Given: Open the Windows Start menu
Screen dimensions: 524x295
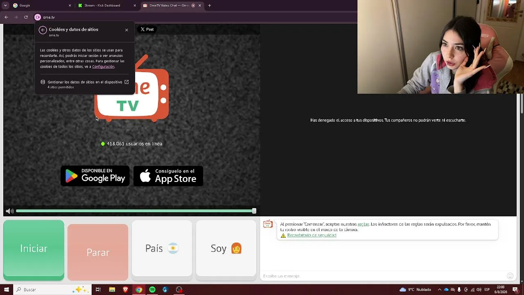Looking at the screenshot, I should (7, 290).
